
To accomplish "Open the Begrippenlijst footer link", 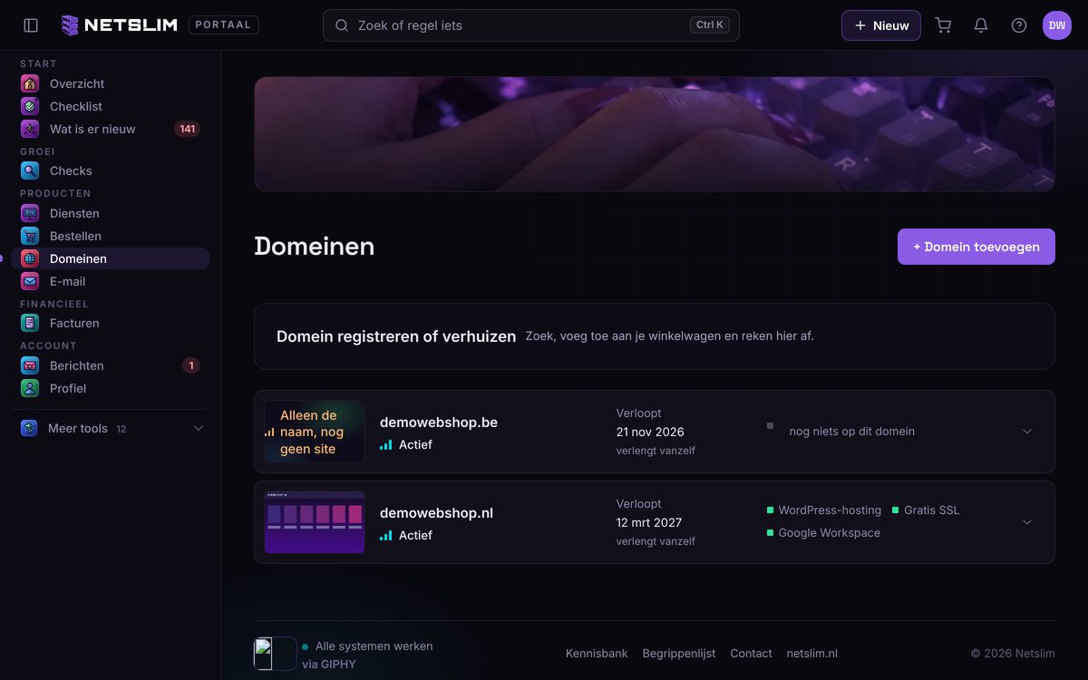I will (679, 653).
